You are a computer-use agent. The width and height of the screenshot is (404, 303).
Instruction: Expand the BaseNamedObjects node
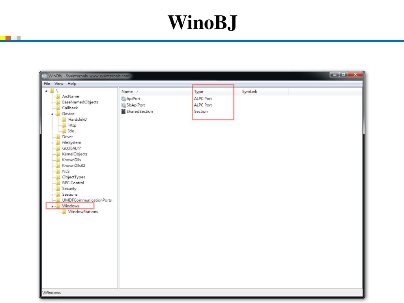click(x=52, y=102)
